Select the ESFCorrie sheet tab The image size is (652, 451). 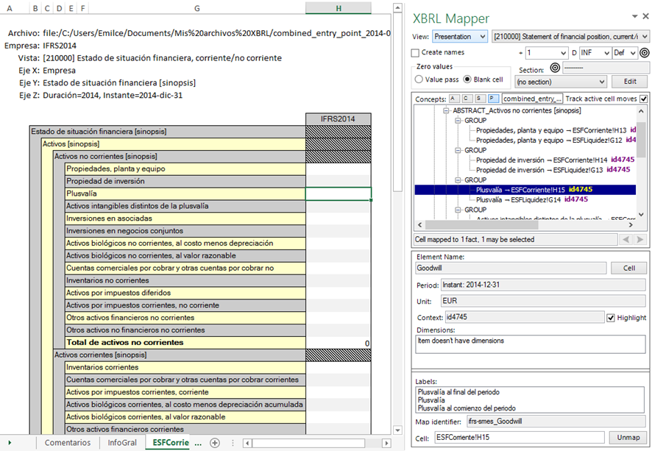[x=170, y=443]
